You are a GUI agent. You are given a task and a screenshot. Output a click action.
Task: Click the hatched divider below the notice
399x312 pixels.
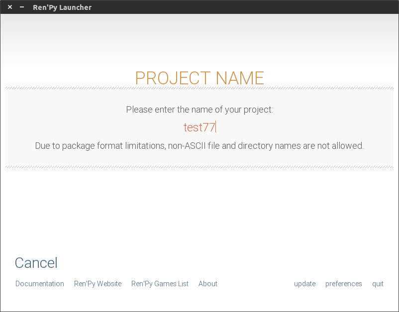click(x=199, y=167)
